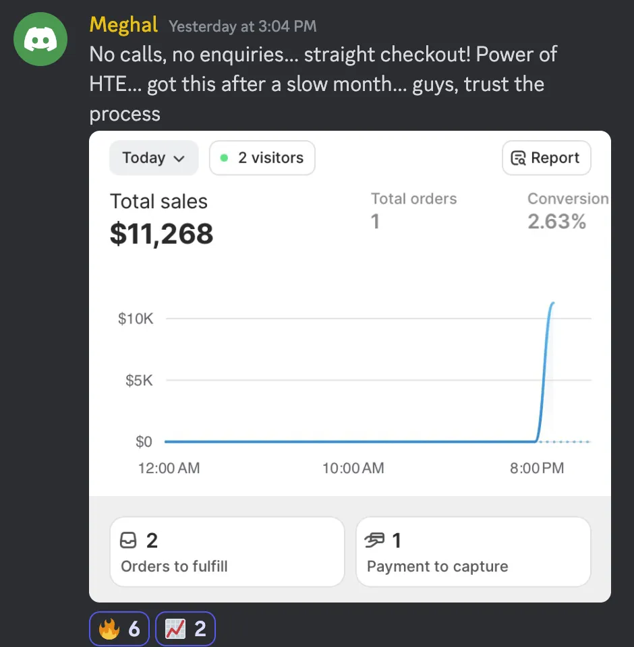Toggle the fire emoji reaction
Image resolution: width=634 pixels, height=647 pixels.
[119, 629]
